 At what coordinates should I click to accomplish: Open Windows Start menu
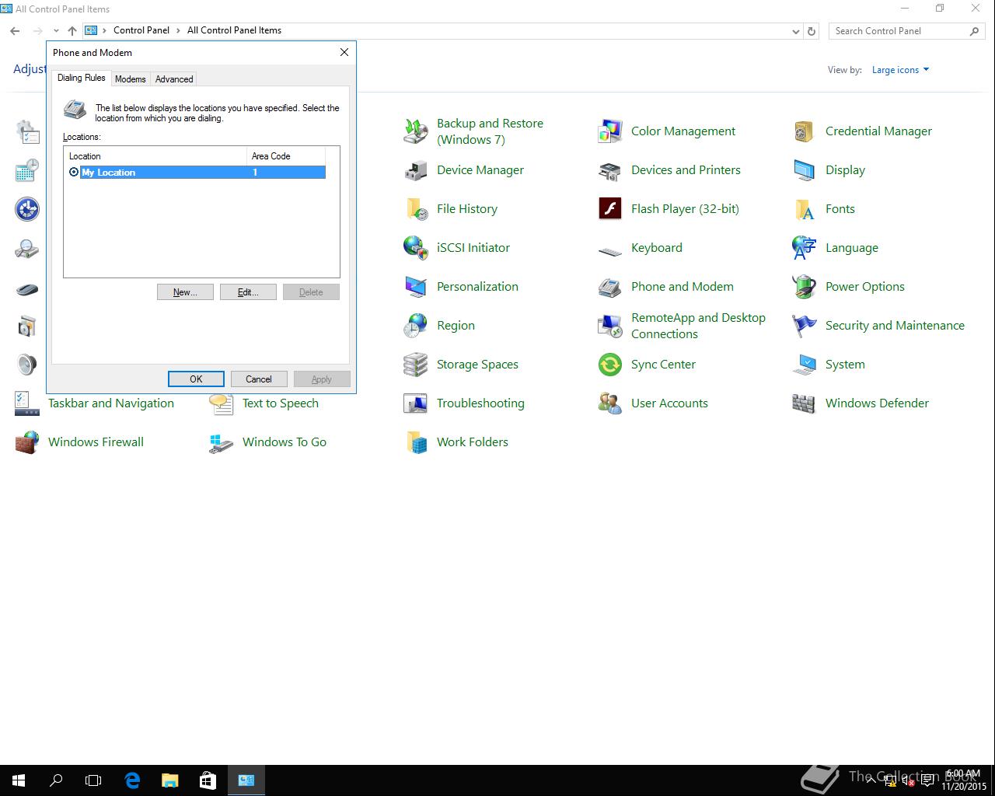pos(19,780)
